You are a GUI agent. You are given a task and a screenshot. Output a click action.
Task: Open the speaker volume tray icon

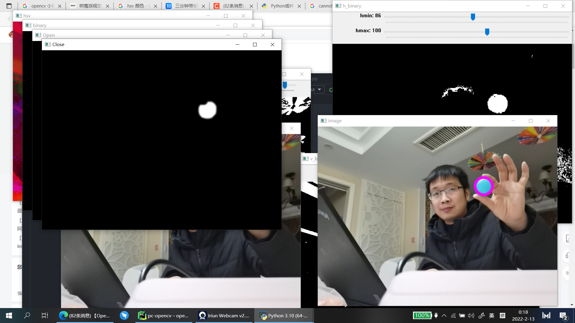tap(471, 316)
